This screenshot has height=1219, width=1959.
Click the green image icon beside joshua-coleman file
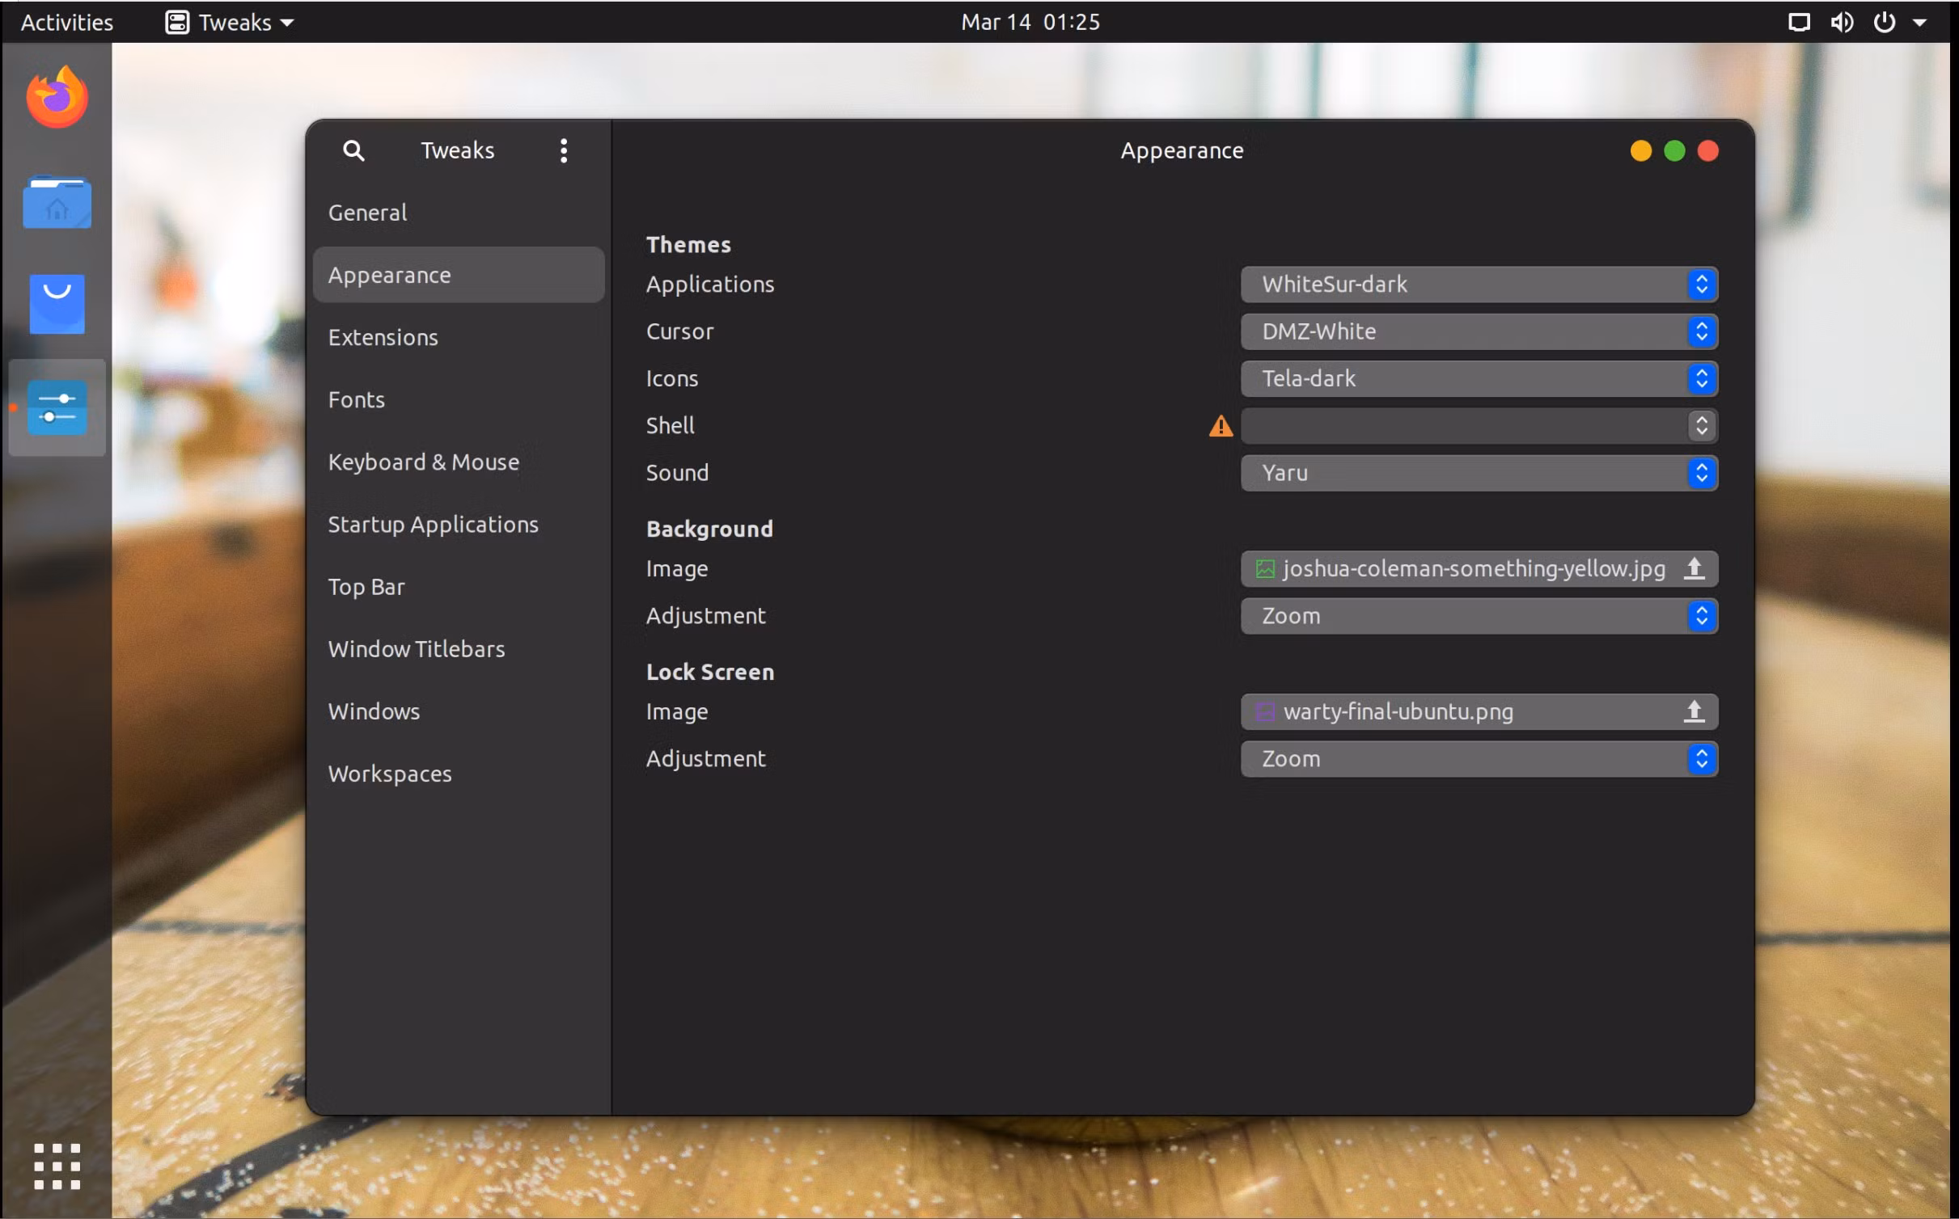(1265, 569)
